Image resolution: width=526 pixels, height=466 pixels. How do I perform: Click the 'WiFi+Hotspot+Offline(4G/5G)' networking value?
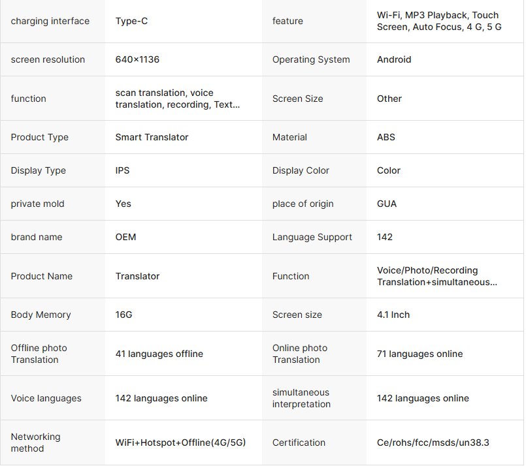180,443
